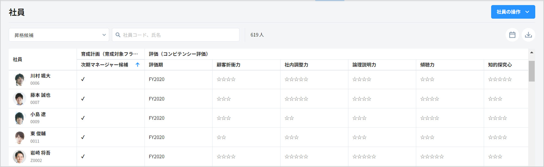Toggle manager candidate check for 川村 颯大

[x=83, y=79]
